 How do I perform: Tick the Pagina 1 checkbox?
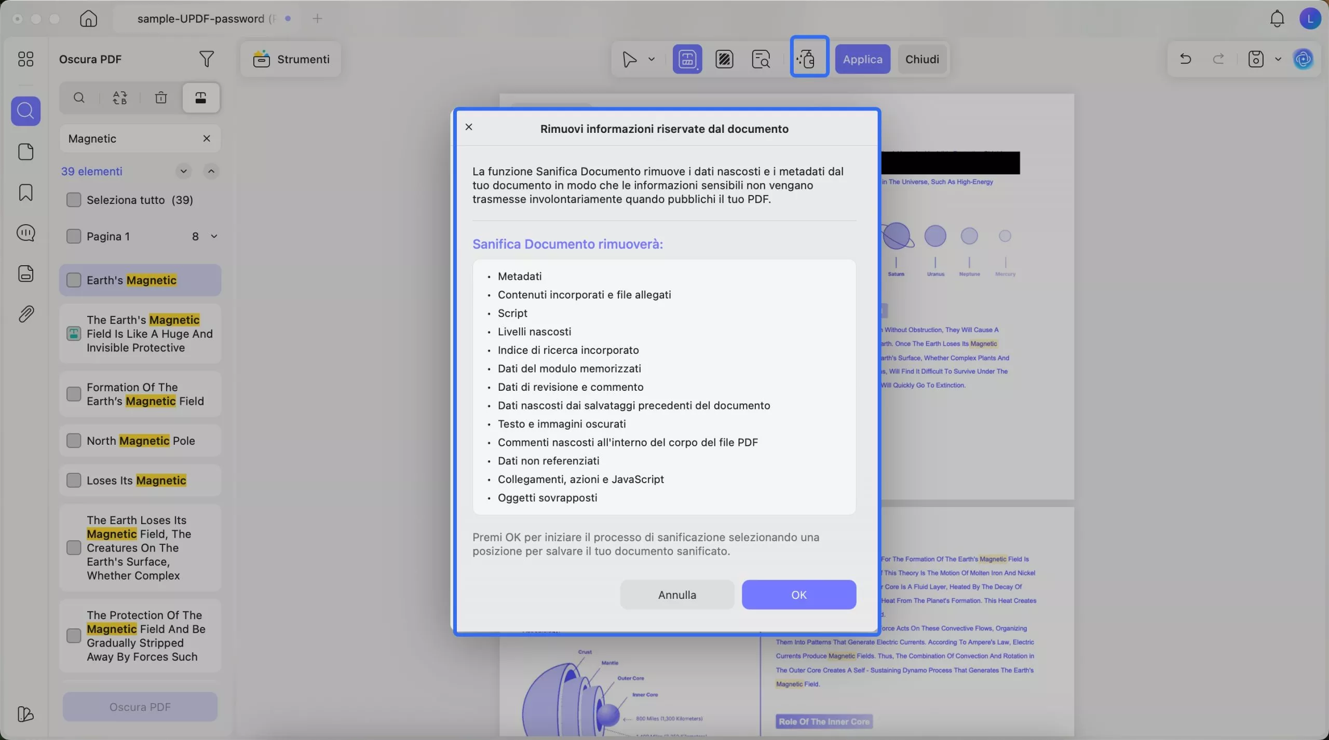[74, 237]
